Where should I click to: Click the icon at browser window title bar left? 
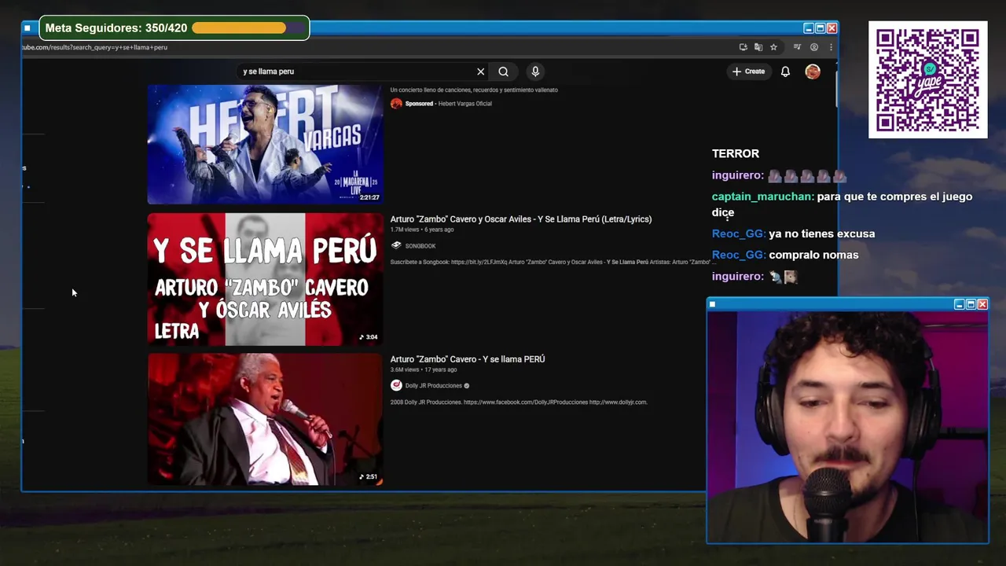27,28
